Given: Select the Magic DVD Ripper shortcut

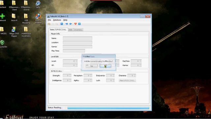Looking at the screenshot, I should [14, 32].
